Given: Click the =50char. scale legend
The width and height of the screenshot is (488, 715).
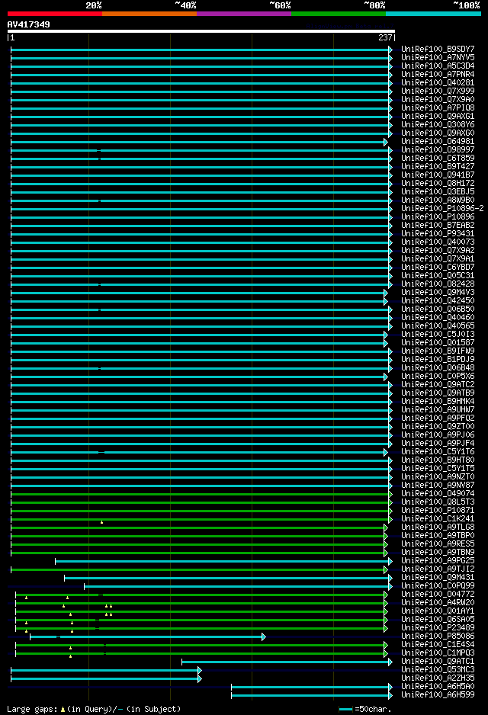Looking at the screenshot, I should (365, 709).
